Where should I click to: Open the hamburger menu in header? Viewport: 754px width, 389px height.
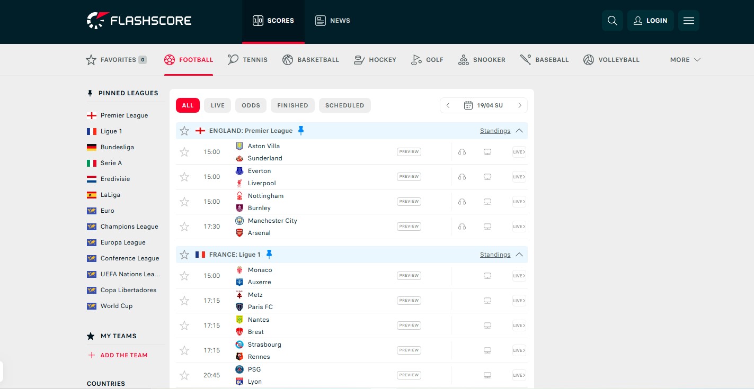[688, 21]
